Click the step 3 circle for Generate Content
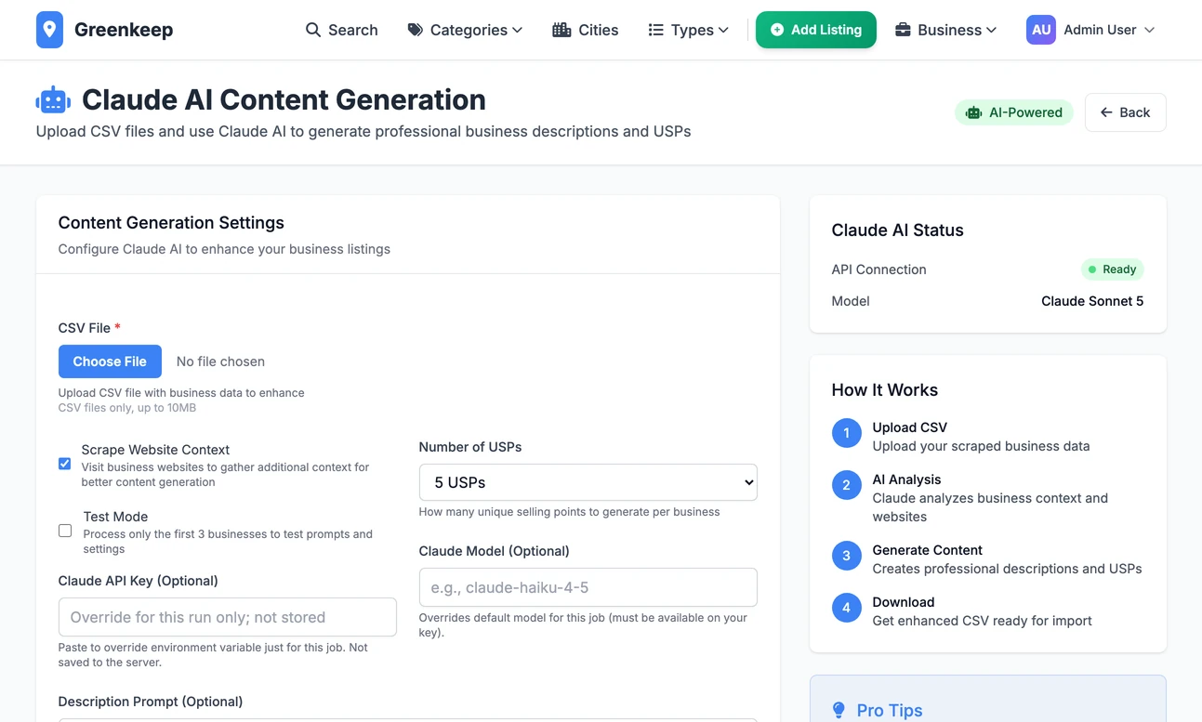Viewport: 1202px width, 722px height. coord(846,556)
